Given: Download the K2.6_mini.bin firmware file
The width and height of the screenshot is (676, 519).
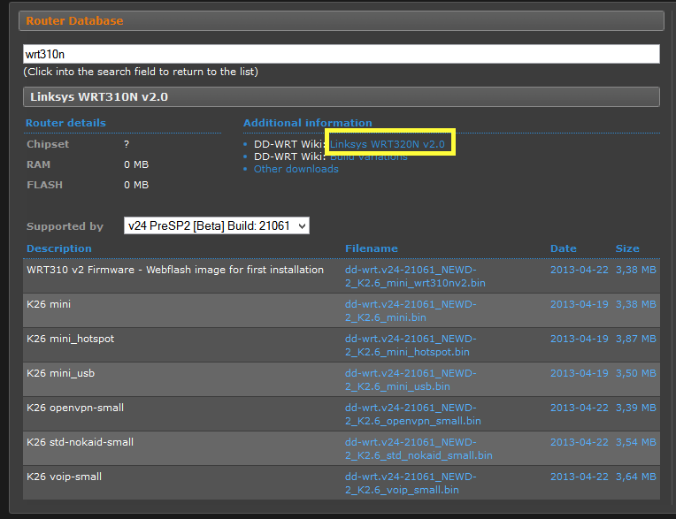Looking at the screenshot, I should [410, 310].
